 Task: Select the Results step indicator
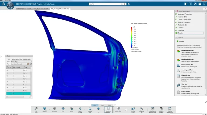pos(176,33)
